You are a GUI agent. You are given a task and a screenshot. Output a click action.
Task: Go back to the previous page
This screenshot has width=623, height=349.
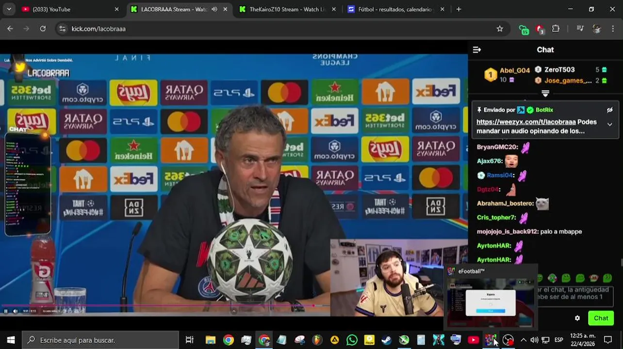click(x=10, y=29)
